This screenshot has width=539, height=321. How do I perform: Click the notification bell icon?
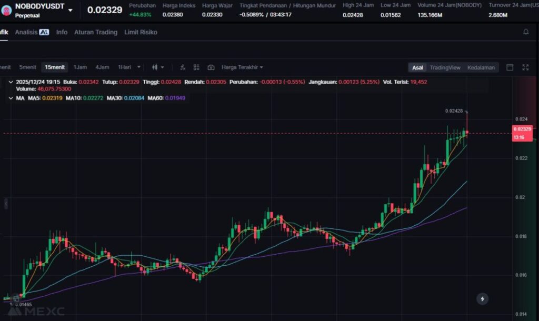tap(525, 32)
